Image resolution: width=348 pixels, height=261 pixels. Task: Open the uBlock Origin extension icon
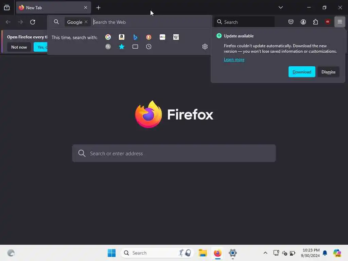pos(328,21)
